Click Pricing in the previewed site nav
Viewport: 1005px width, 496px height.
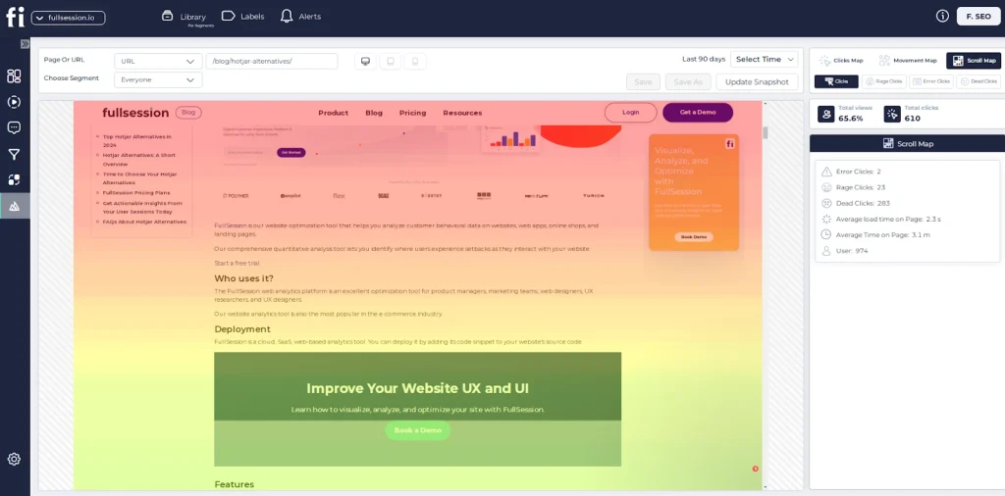pyautogui.click(x=413, y=113)
